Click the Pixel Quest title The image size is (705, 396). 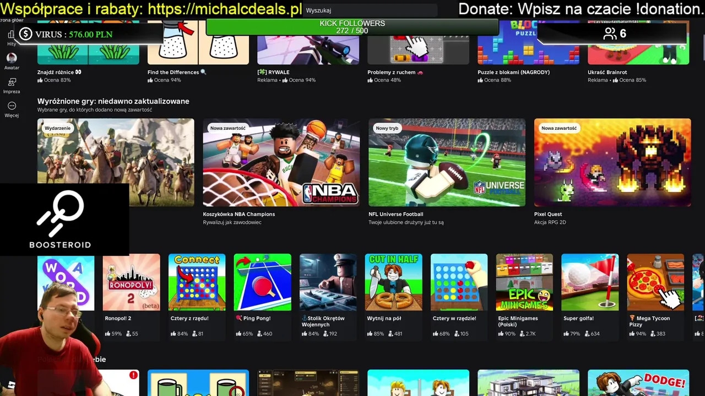[548, 215]
